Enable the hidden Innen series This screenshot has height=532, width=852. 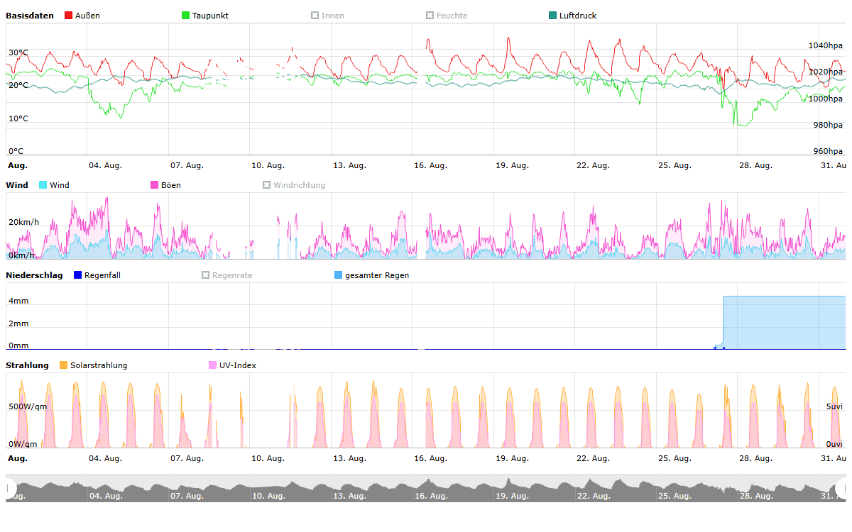click(x=315, y=16)
